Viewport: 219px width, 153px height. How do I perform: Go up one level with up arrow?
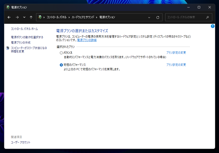tap(31, 17)
